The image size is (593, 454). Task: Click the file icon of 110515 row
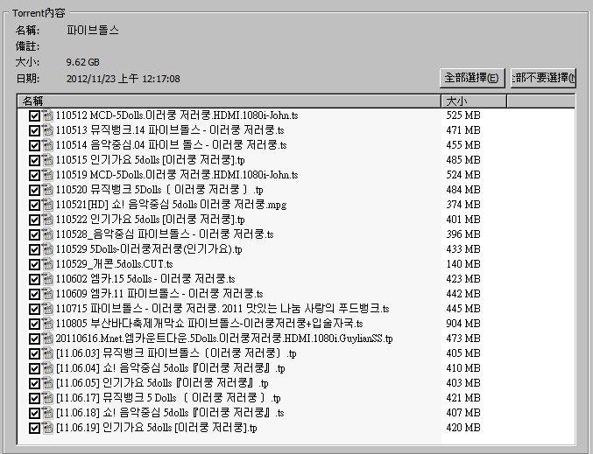point(47,160)
